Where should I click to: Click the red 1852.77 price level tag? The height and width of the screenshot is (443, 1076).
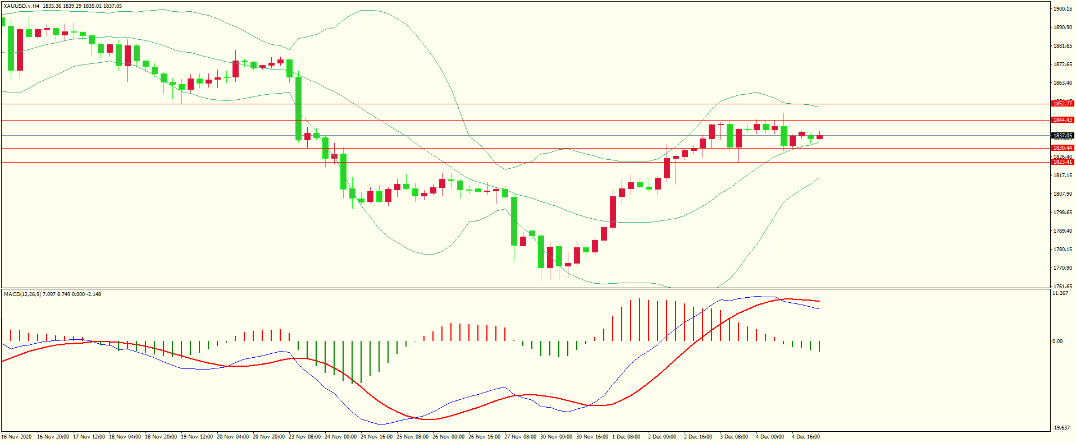click(1062, 104)
